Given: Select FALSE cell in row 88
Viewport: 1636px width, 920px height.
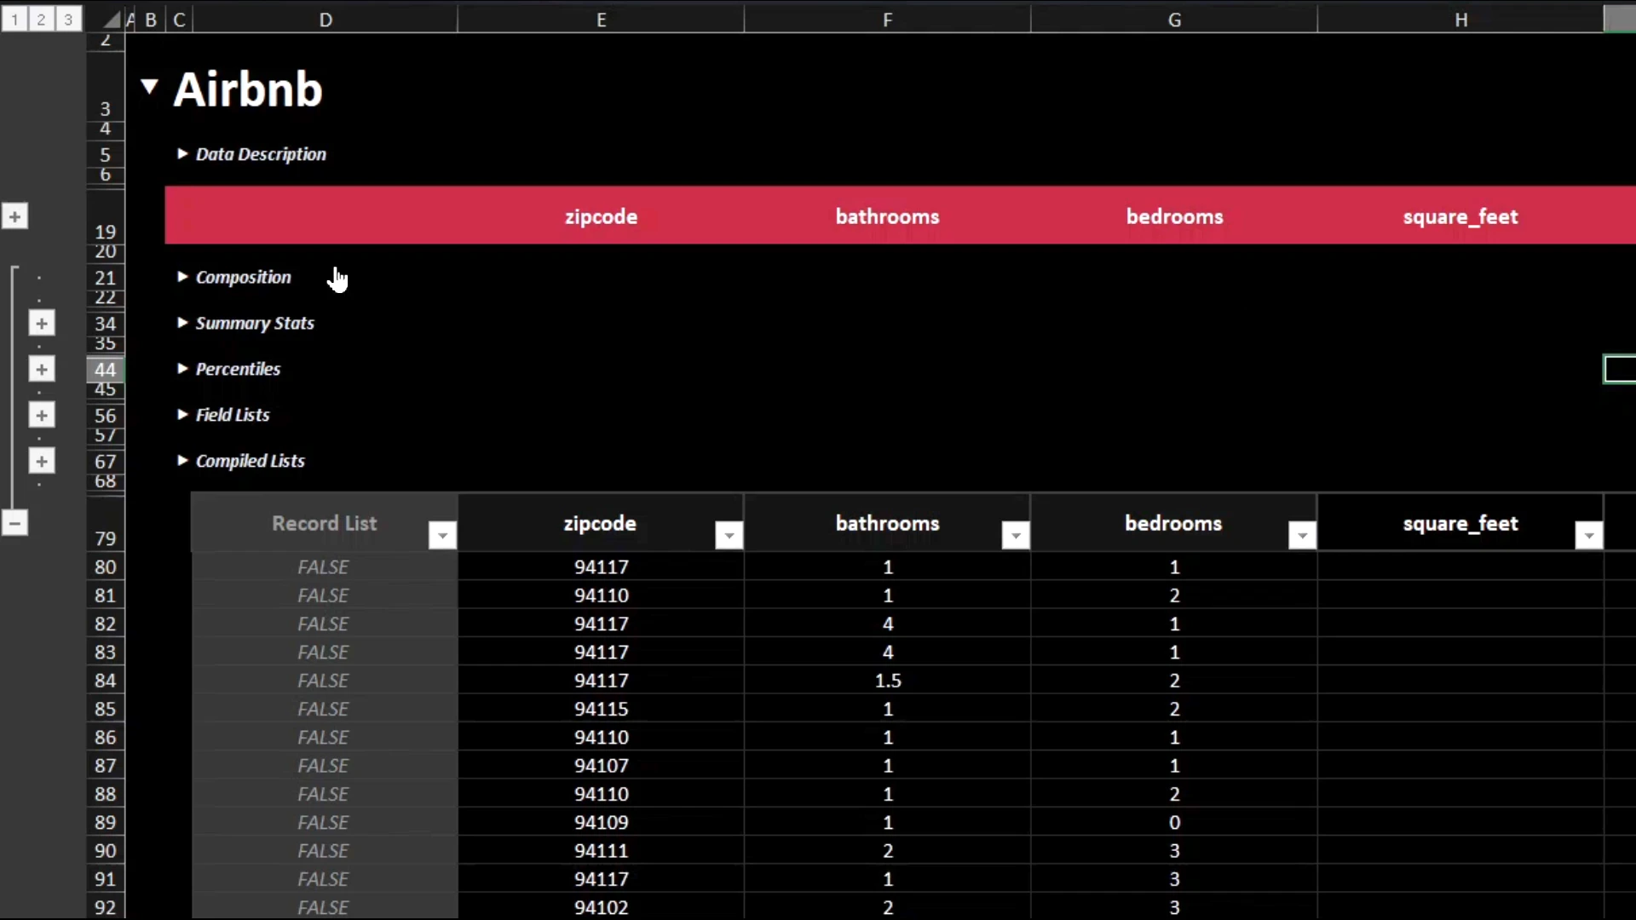Looking at the screenshot, I should tap(324, 794).
